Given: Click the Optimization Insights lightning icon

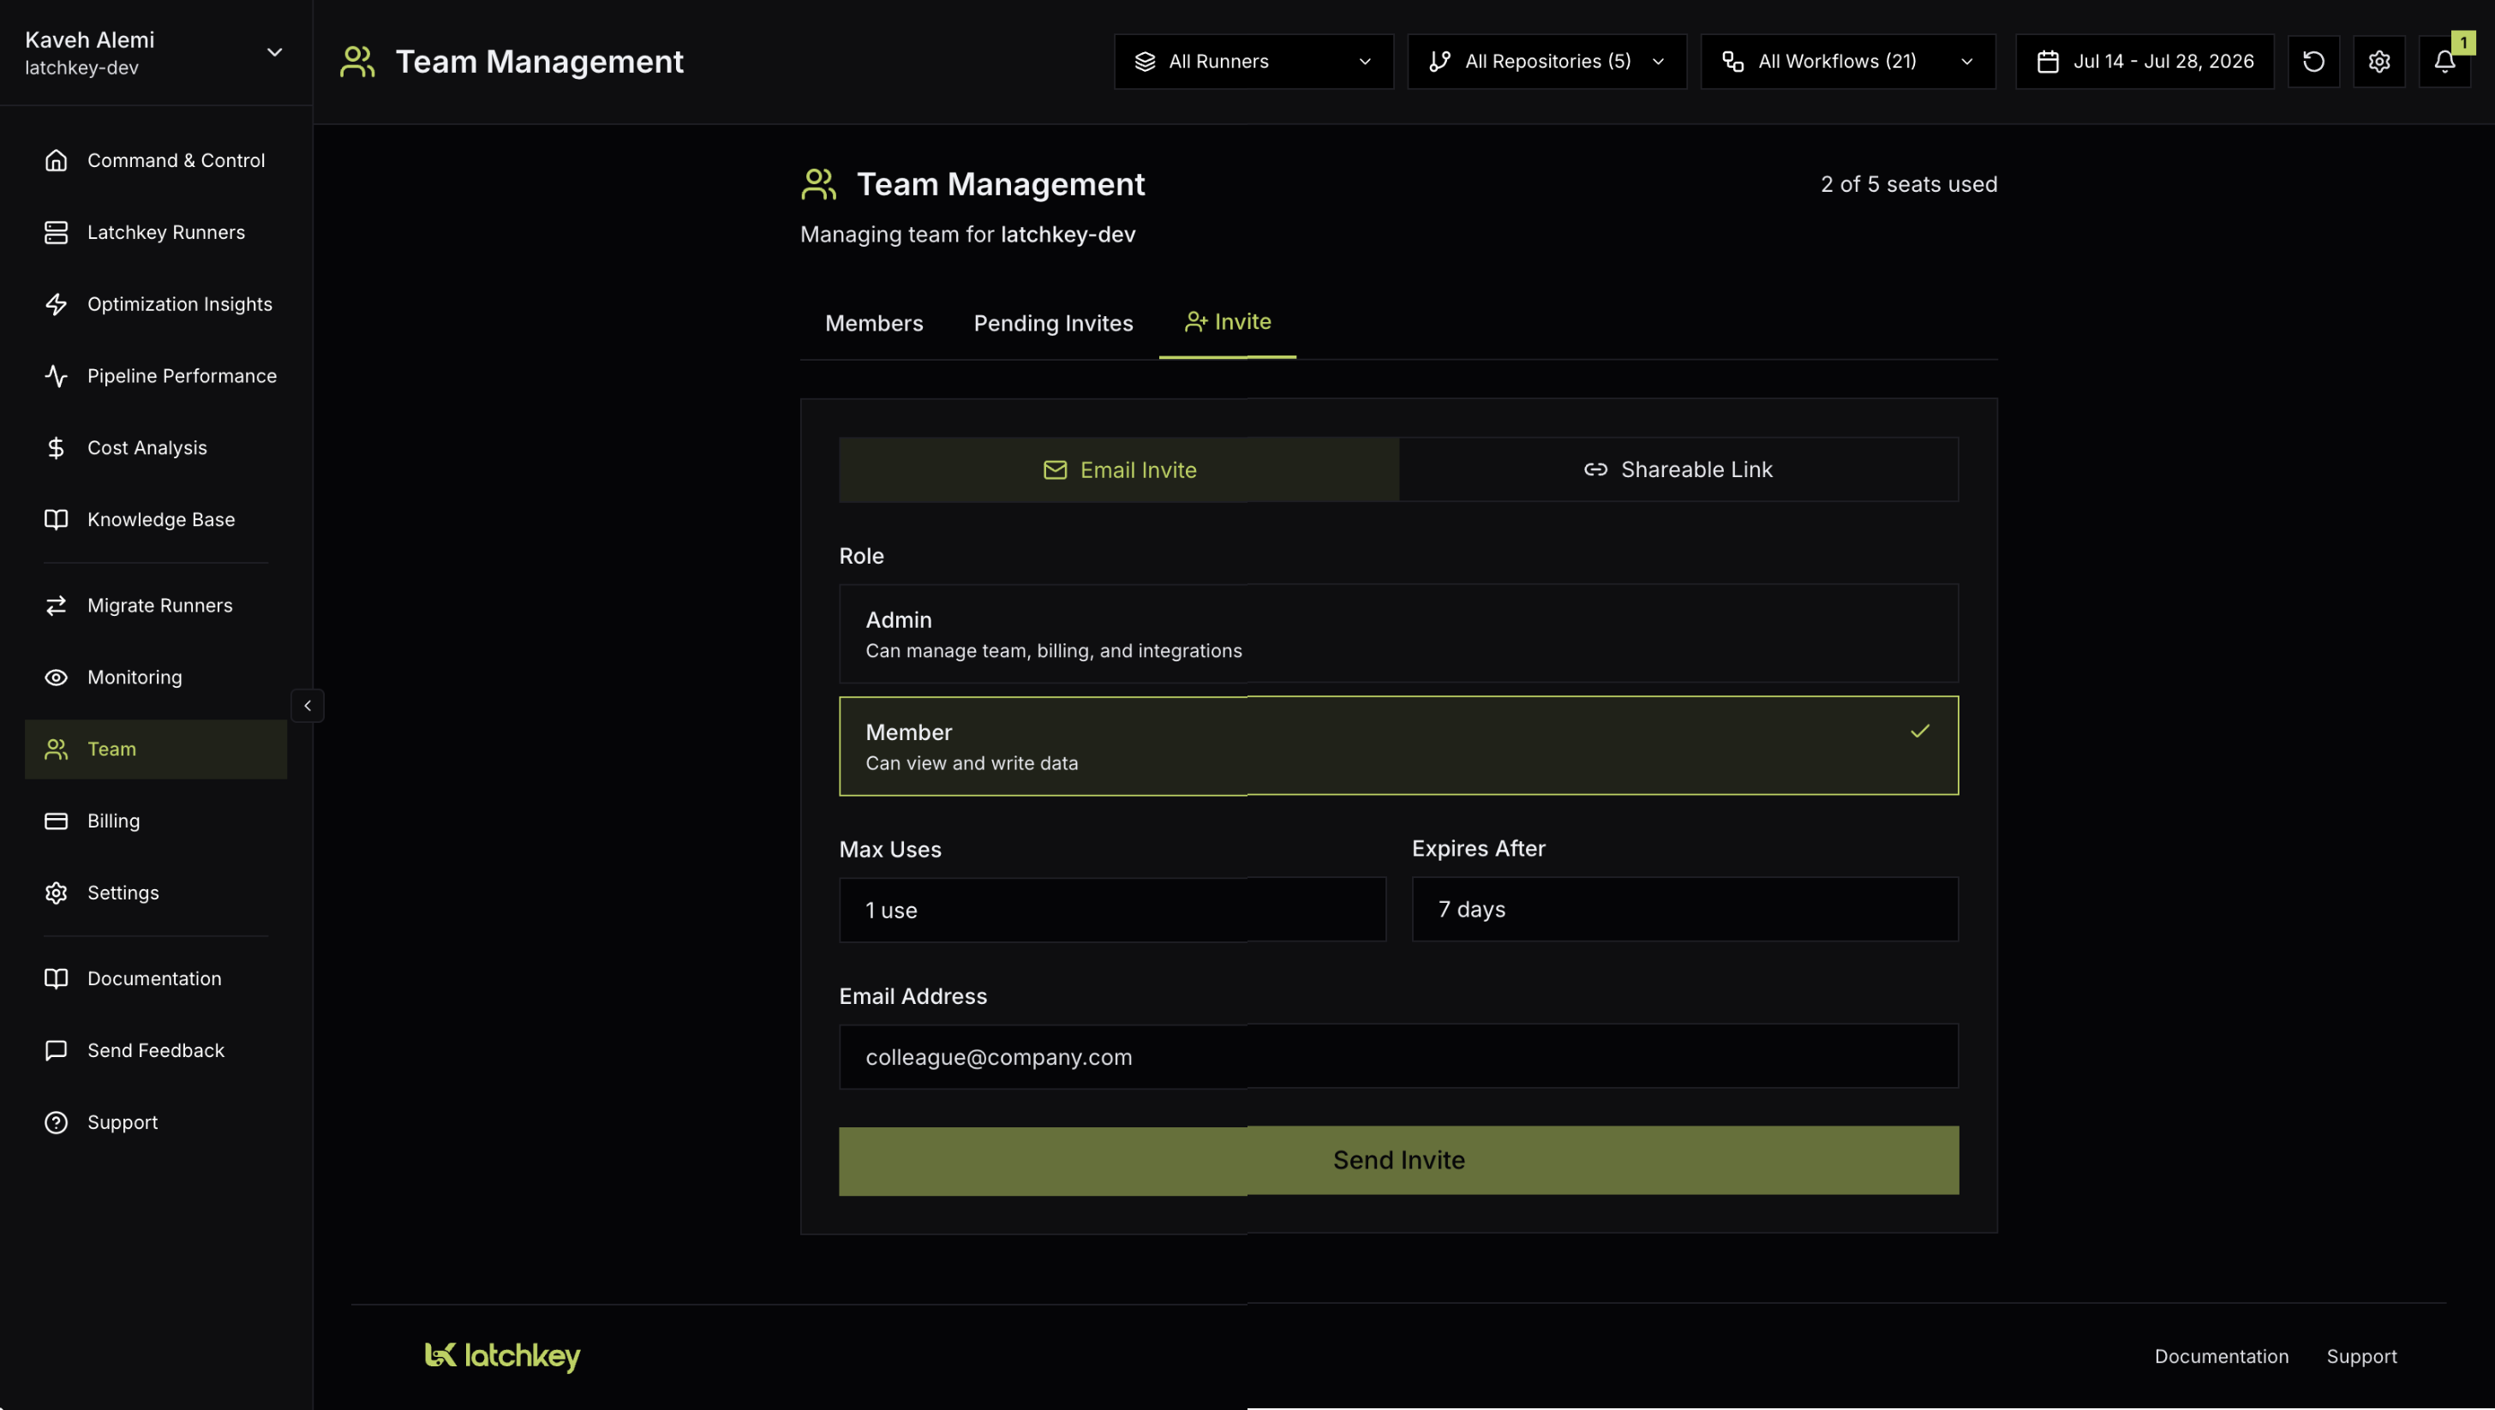Looking at the screenshot, I should 57,304.
